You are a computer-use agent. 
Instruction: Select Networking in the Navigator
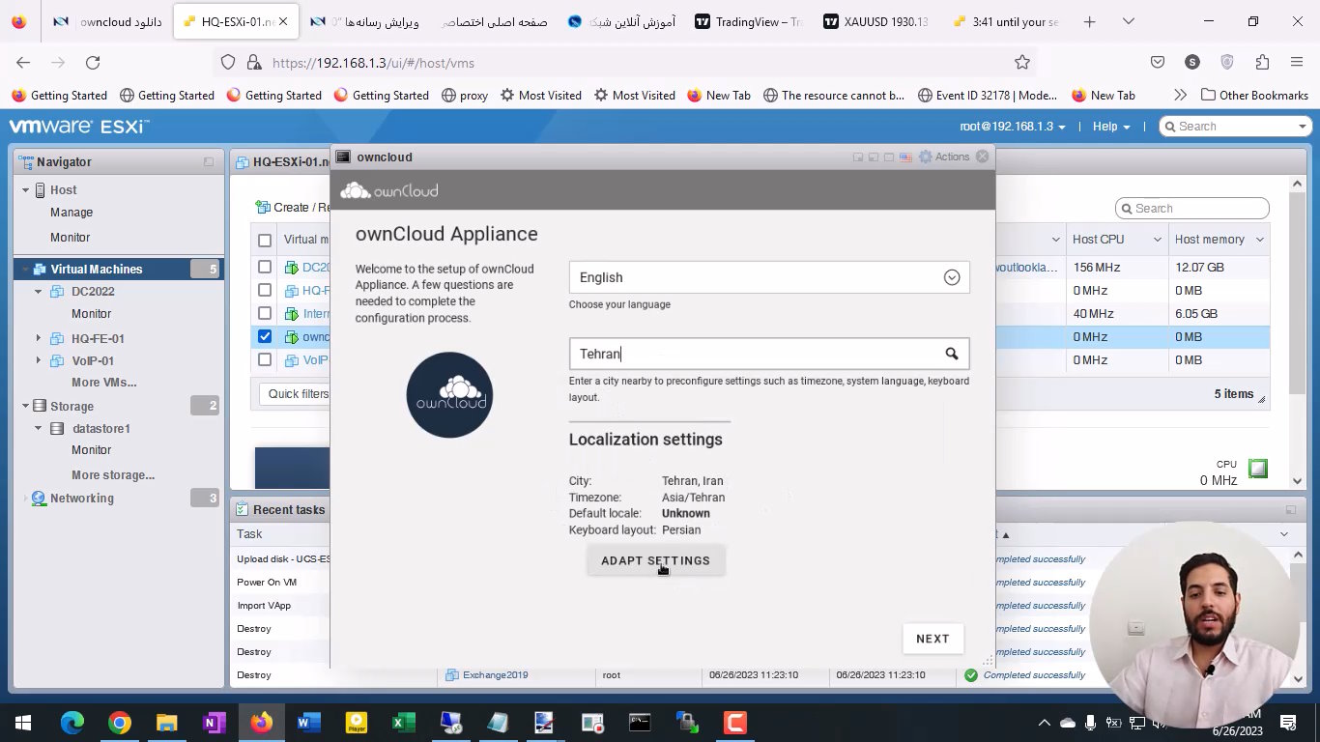click(x=82, y=499)
